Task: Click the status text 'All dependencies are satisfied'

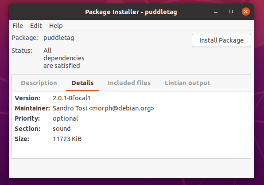Action: click(64, 58)
